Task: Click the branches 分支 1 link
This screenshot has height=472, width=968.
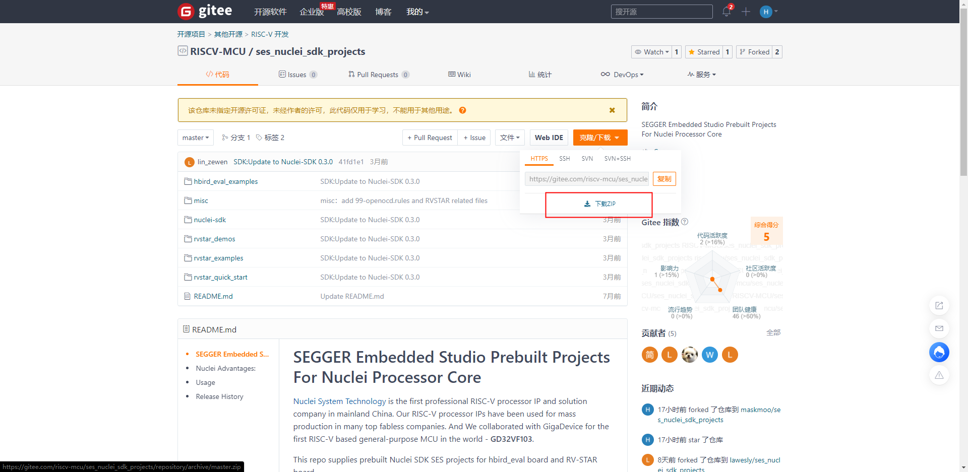Action: tap(236, 138)
